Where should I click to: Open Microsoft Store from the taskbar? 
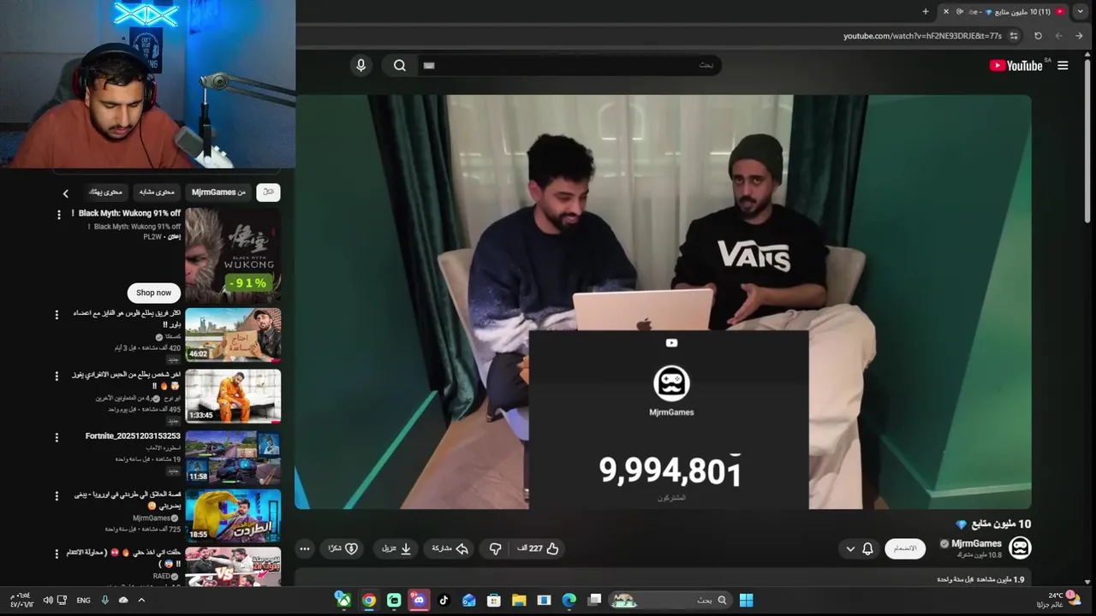pyautogui.click(x=494, y=601)
